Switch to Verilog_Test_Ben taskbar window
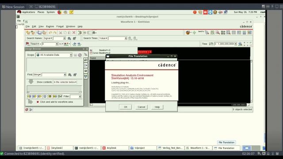This screenshot has height=159, width=283. click(x=171, y=148)
